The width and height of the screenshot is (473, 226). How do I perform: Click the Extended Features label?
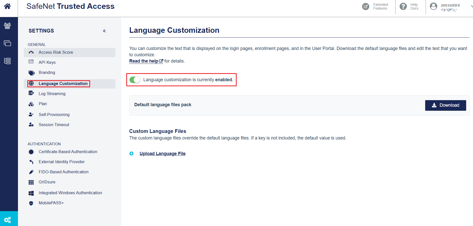[x=380, y=7]
